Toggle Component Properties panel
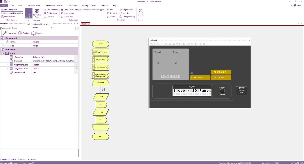This screenshot has width=304, height=164. tap(12, 13)
